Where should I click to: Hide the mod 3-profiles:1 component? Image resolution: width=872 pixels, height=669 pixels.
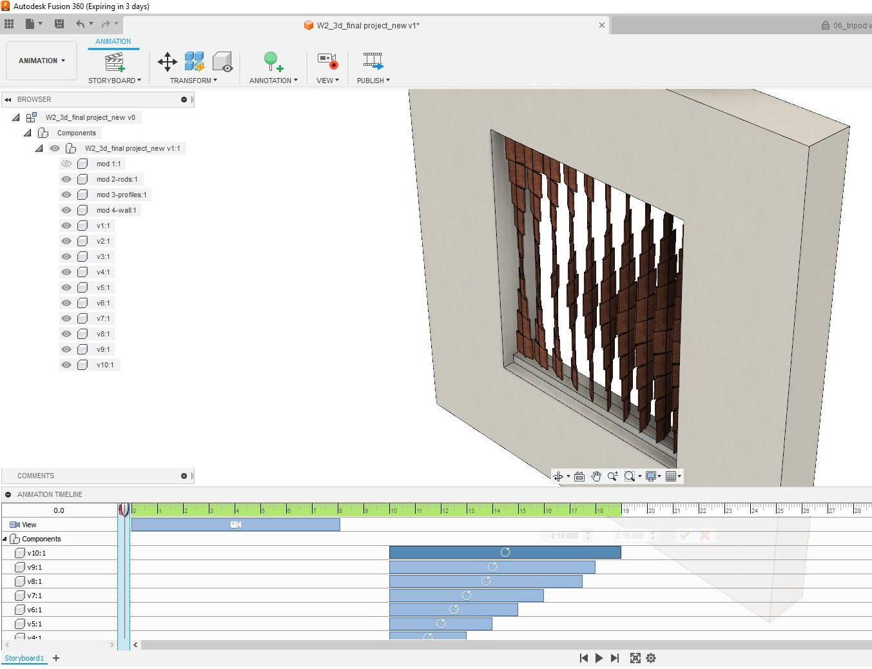(x=66, y=195)
